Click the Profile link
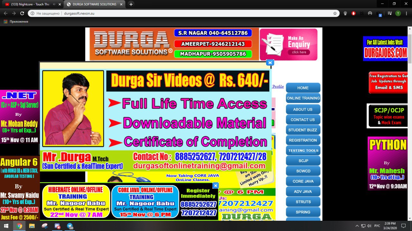Image resolution: width=412 pixels, height=231 pixels. (278, 87)
